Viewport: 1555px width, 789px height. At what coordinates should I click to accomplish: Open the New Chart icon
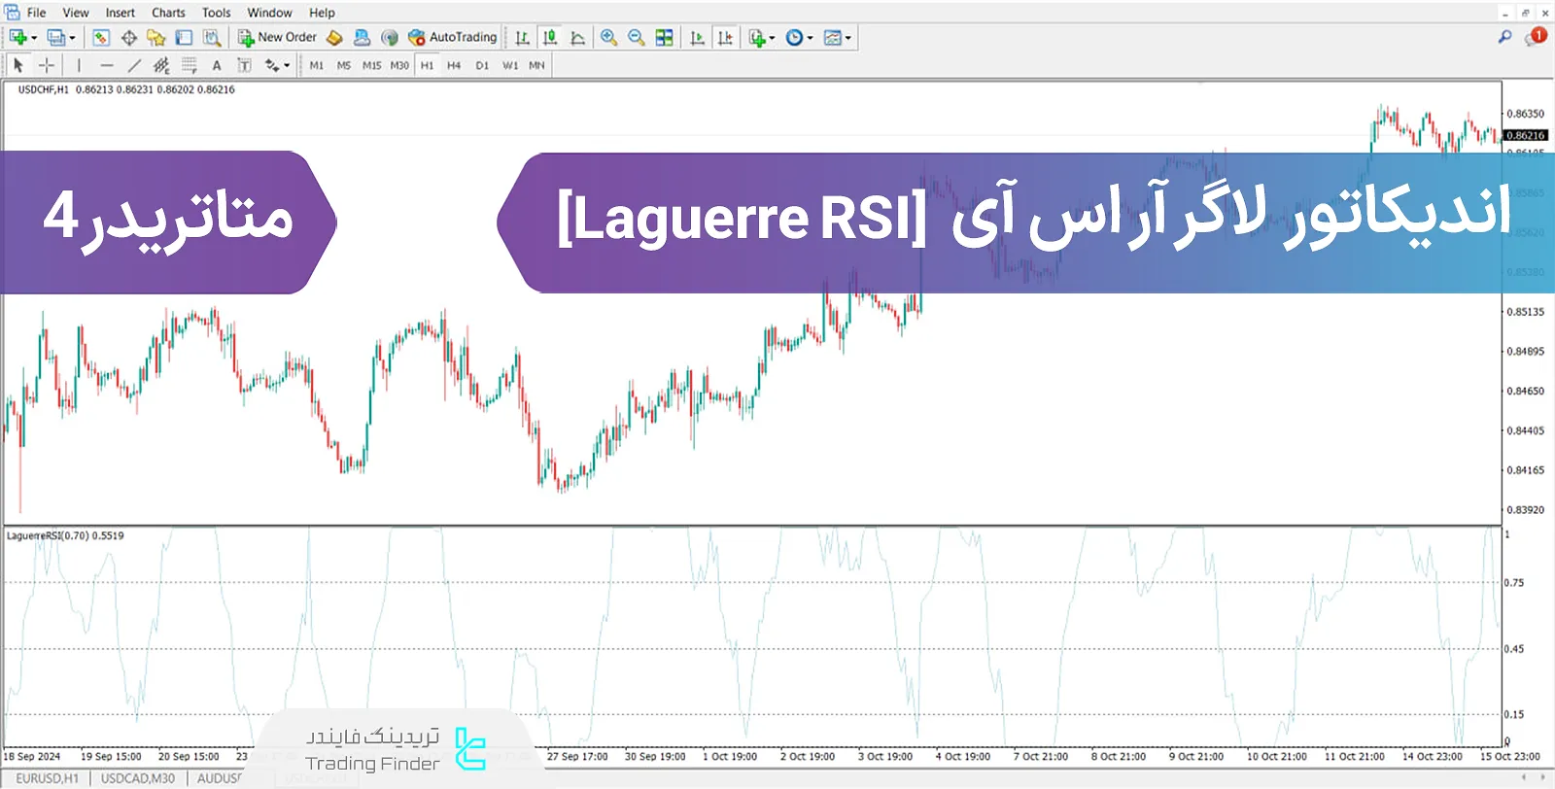[17, 38]
